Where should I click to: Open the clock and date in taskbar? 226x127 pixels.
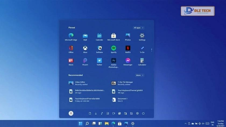click(x=220, y=124)
